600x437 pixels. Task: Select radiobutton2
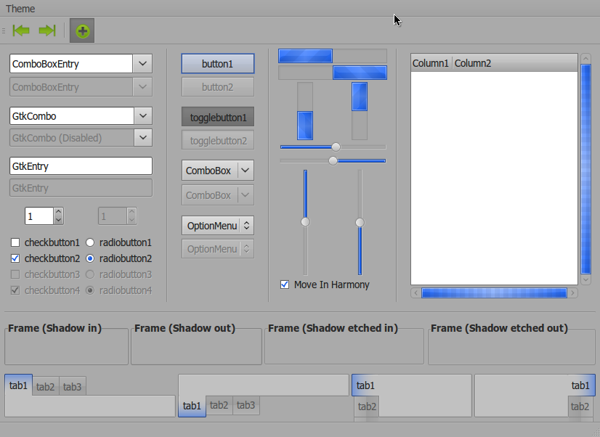coord(90,258)
